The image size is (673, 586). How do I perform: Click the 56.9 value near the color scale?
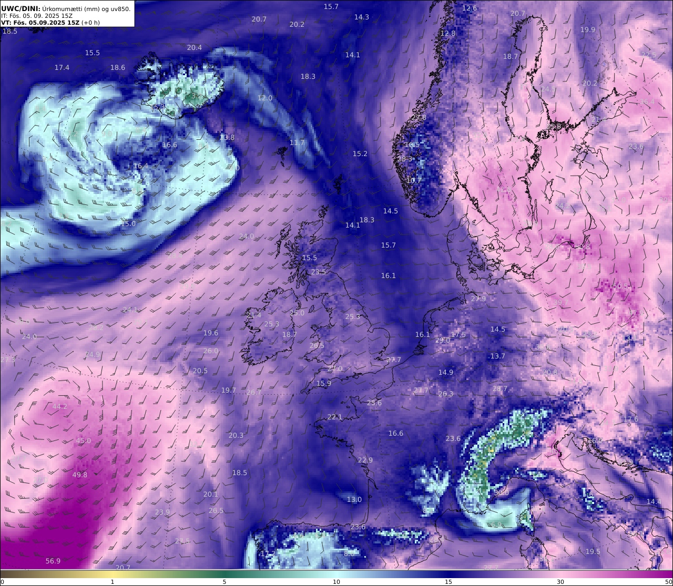tap(53, 561)
